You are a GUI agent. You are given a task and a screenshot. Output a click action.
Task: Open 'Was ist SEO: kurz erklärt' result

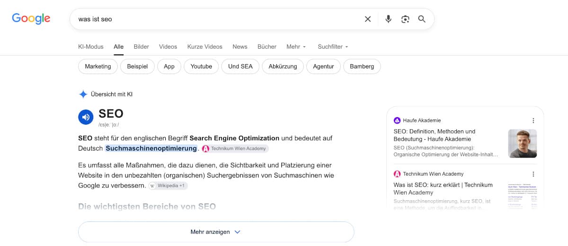click(x=443, y=188)
